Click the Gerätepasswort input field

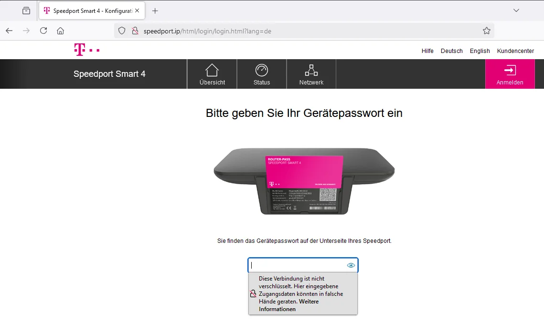[x=296, y=265]
